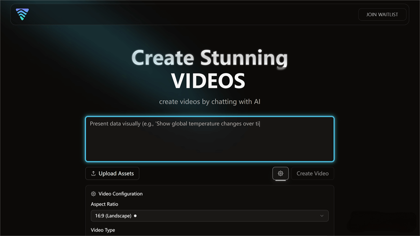Click the gear icon beside Video Configuration

coord(93,194)
